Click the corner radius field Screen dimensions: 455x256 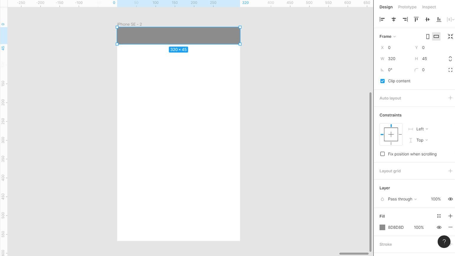click(x=430, y=70)
